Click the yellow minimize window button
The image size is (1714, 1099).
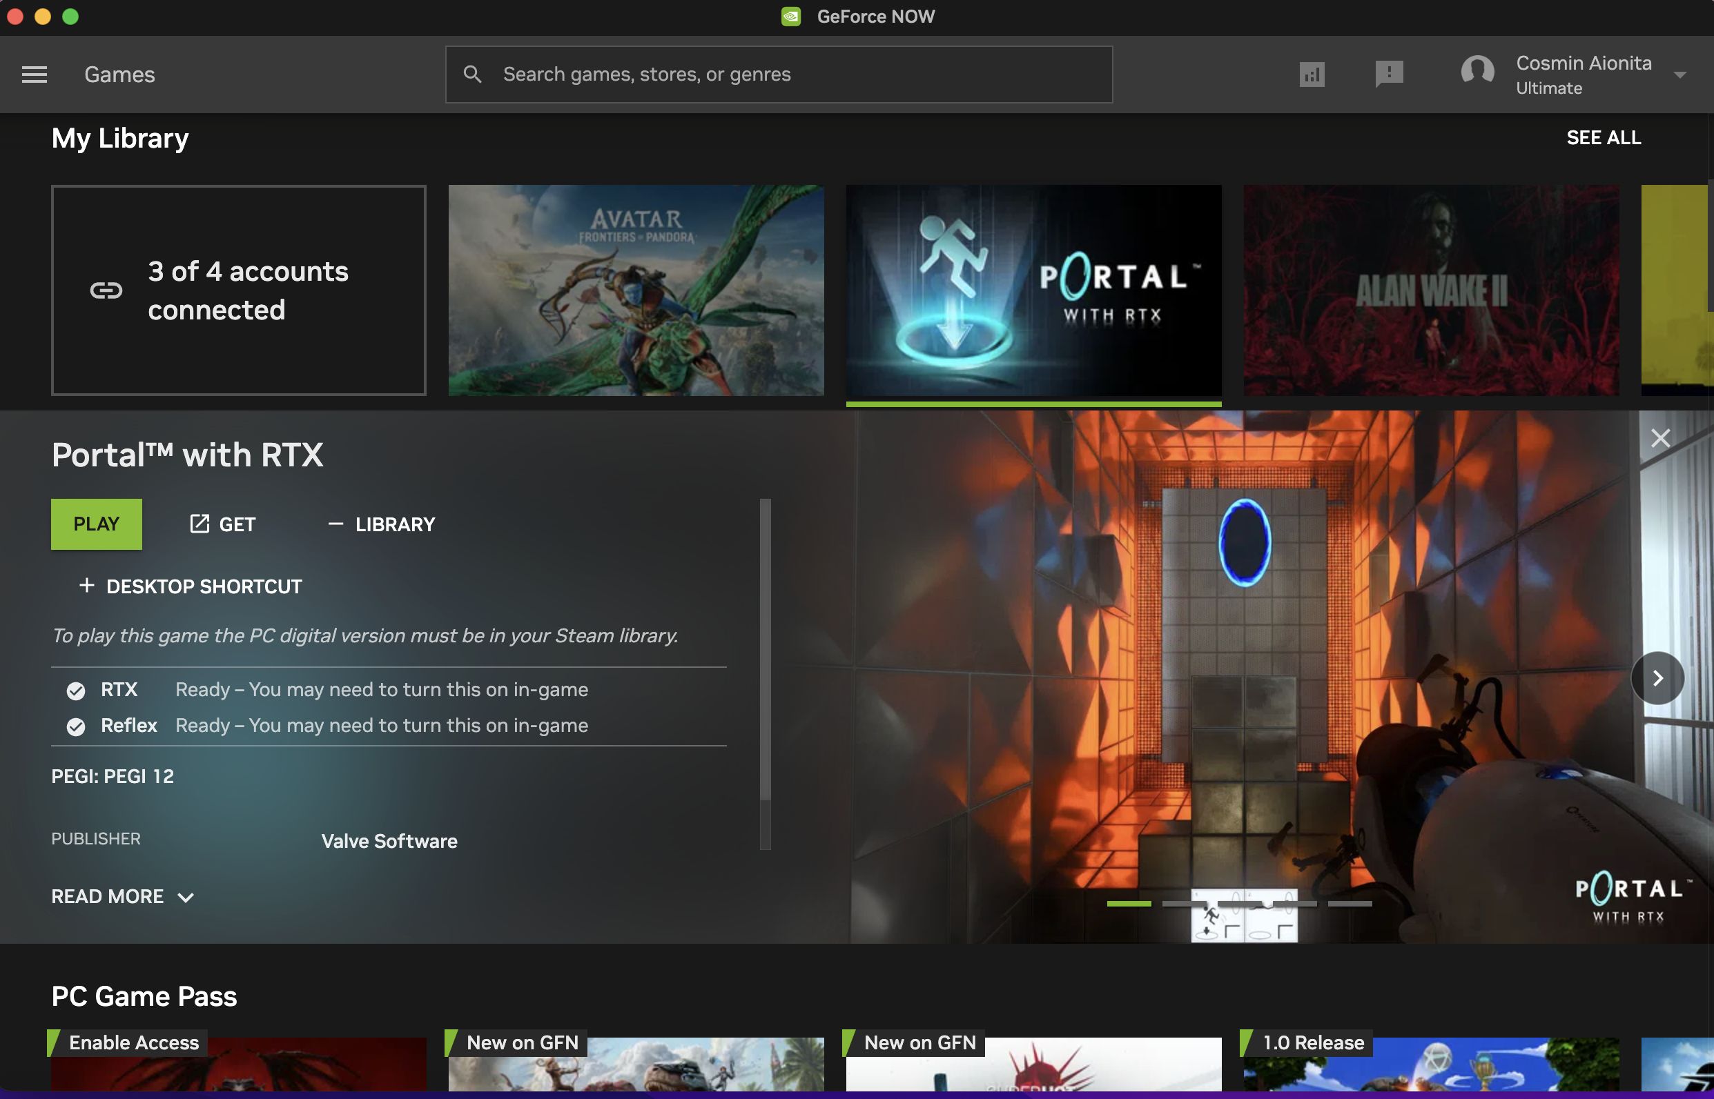[x=43, y=17]
